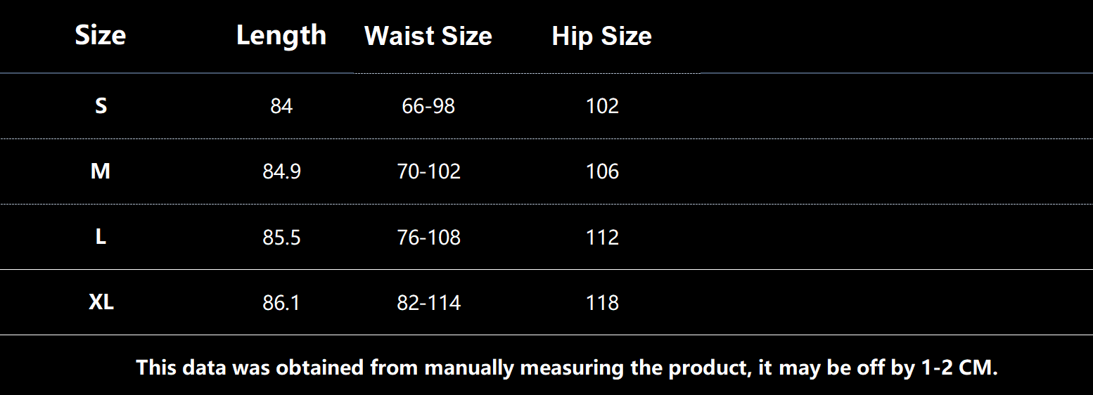Select the Hip Size column header

(x=601, y=36)
